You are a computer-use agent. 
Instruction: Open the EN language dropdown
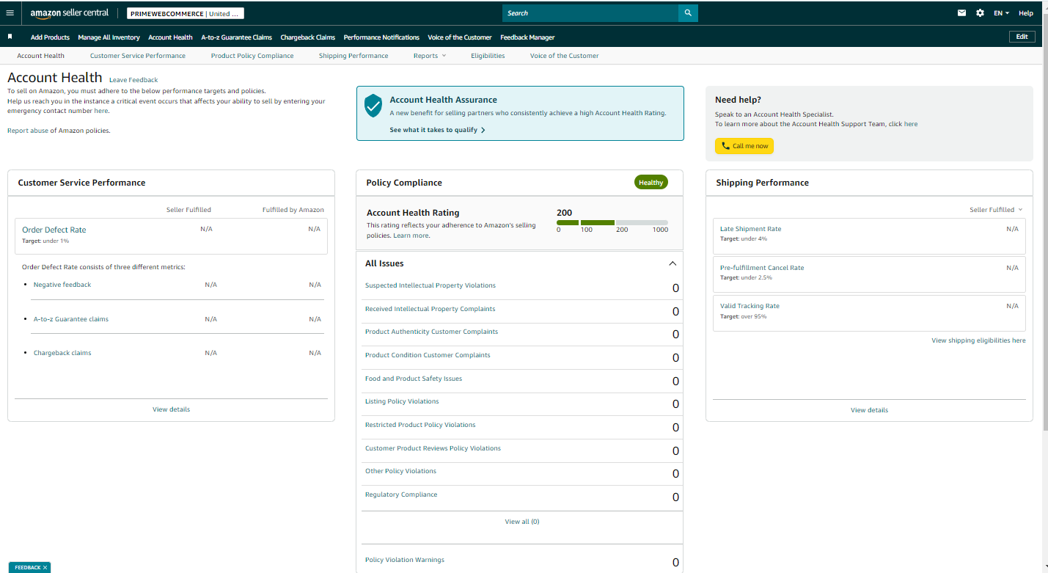[1002, 13]
